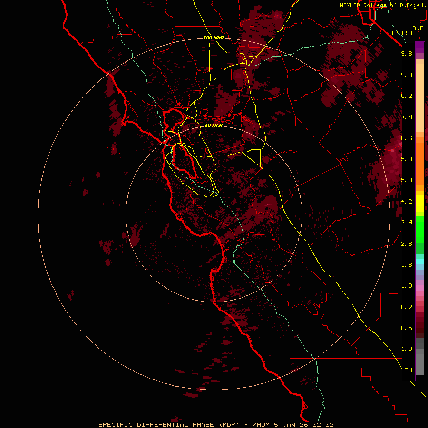Select the cyan segment of the color bar

(x=420, y=261)
